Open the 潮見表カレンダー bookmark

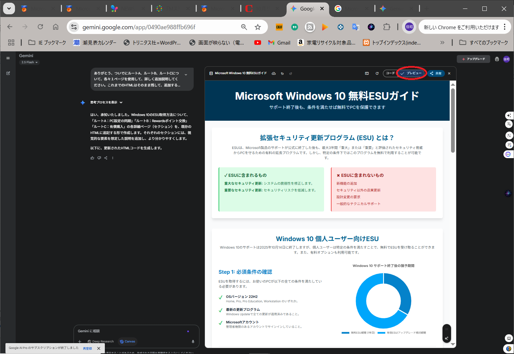95,43
